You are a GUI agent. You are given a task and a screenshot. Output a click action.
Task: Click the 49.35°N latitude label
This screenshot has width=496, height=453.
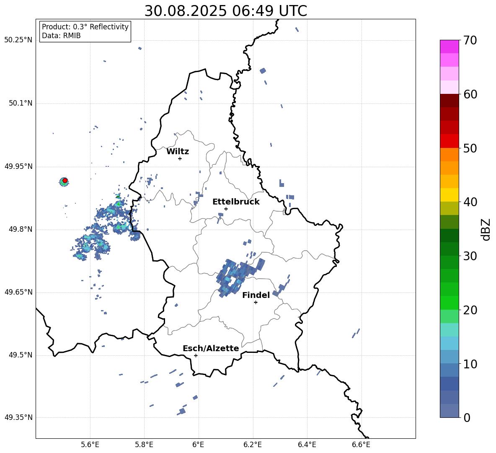[18, 417]
